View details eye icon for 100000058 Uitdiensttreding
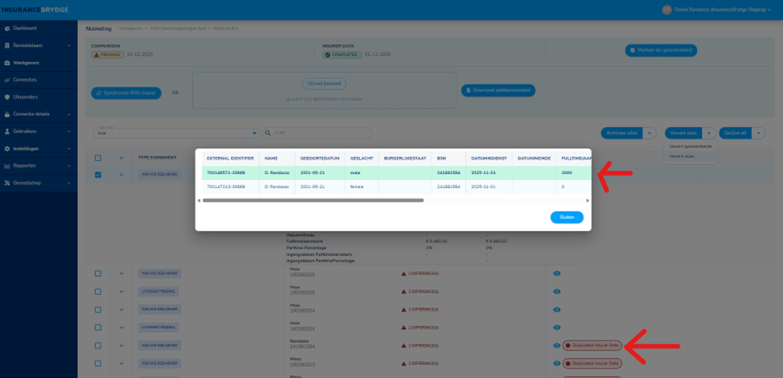This screenshot has height=378, width=783. [557, 291]
